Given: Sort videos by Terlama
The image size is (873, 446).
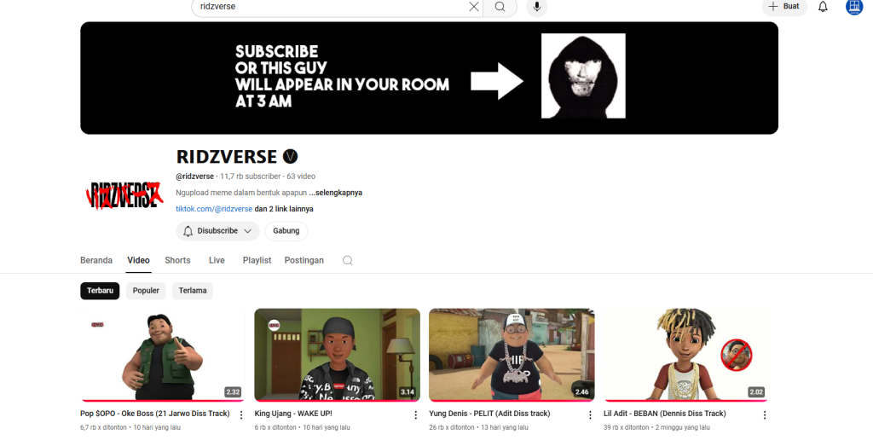Looking at the screenshot, I should pyautogui.click(x=193, y=291).
